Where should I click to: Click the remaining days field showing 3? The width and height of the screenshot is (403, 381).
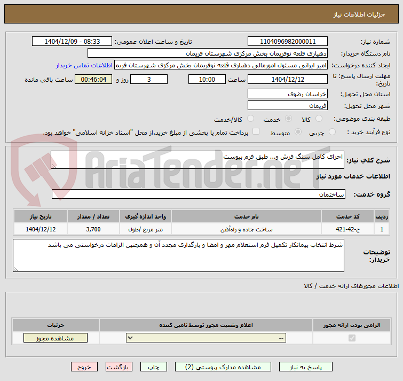click(x=149, y=79)
